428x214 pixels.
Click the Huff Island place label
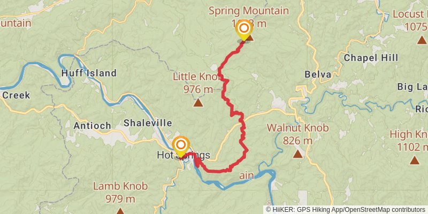(89, 73)
